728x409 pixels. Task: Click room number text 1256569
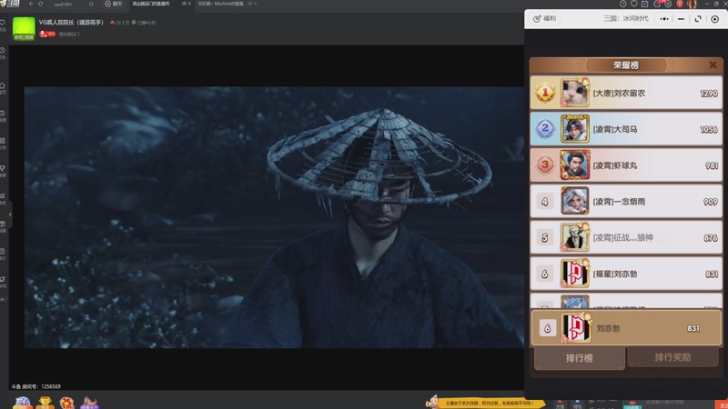(51, 386)
